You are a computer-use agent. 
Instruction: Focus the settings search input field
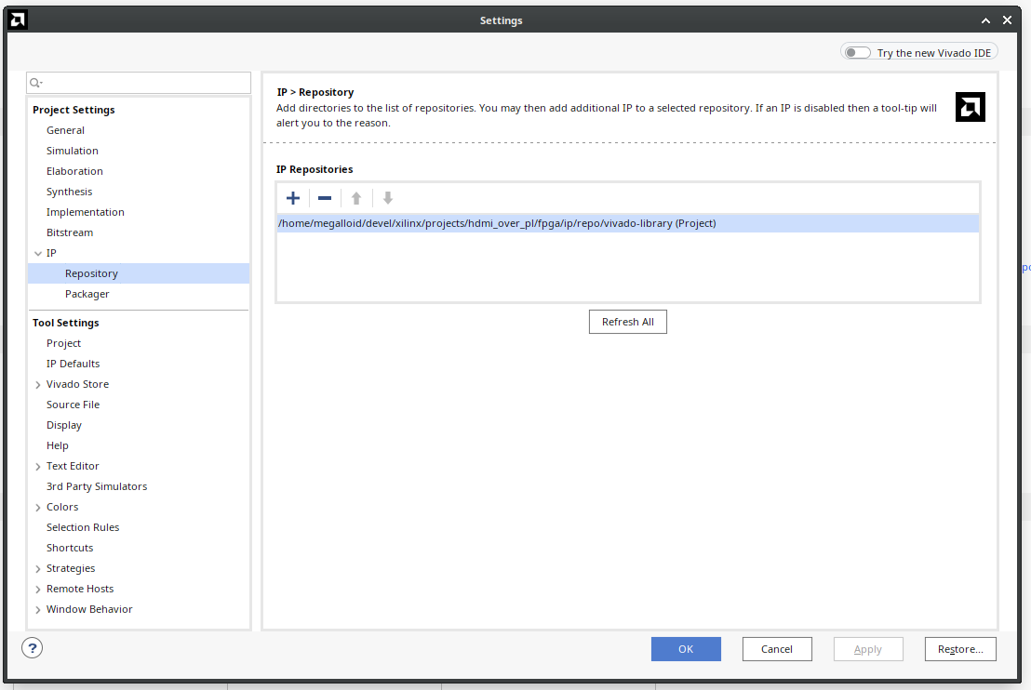(x=139, y=83)
